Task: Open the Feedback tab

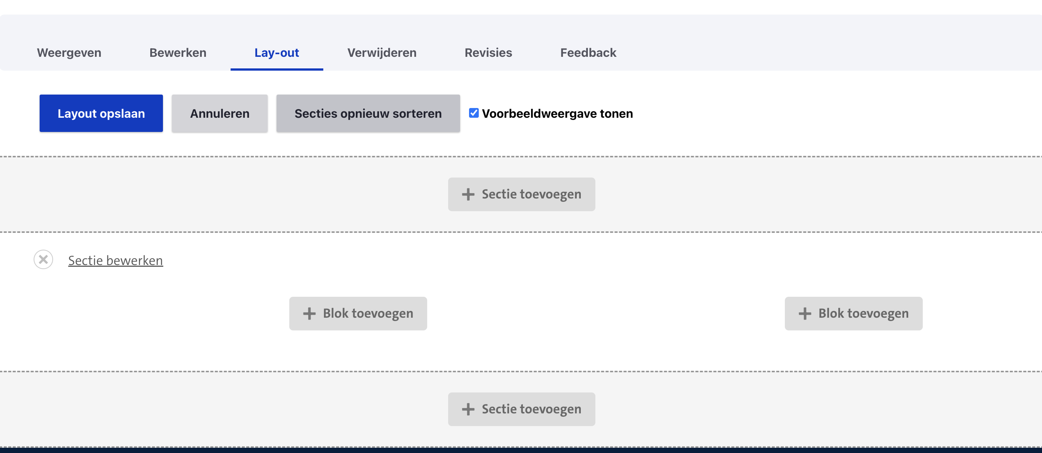Action: coord(588,53)
